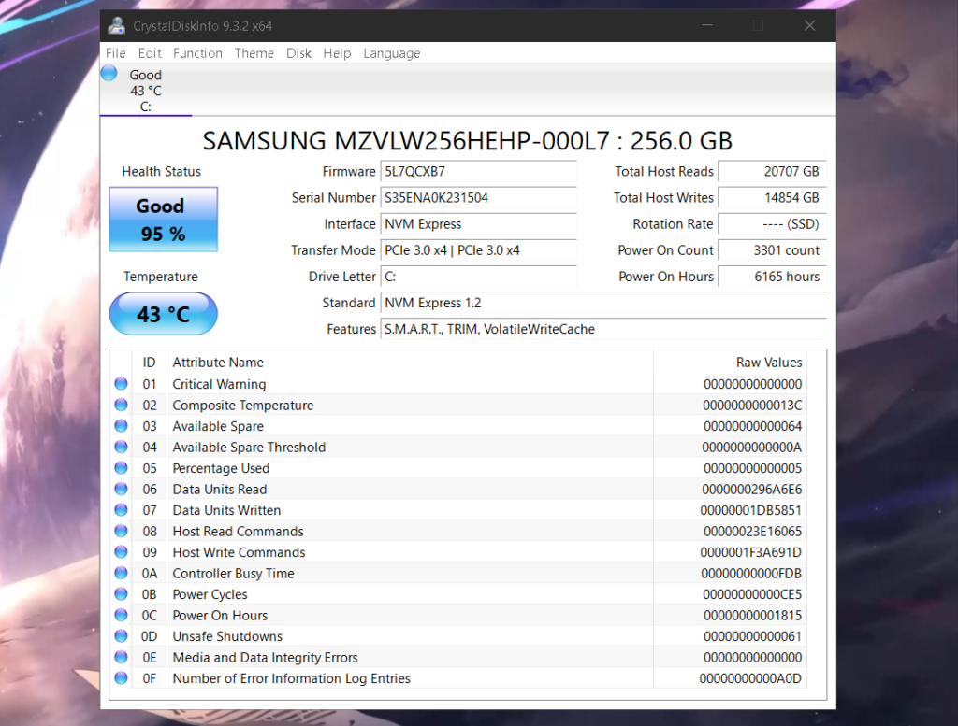Click the Temperature label

(161, 277)
